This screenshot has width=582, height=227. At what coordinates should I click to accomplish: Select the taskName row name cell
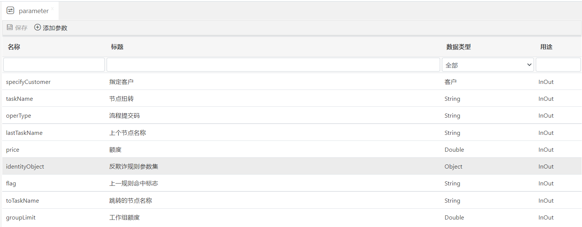(x=20, y=99)
